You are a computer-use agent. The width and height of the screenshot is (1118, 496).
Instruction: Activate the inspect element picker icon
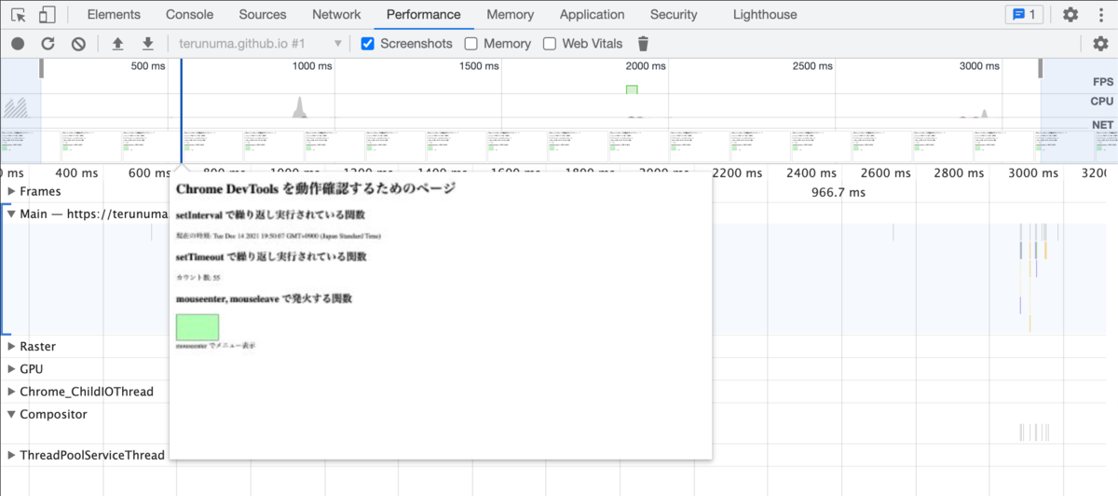tap(19, 15)
